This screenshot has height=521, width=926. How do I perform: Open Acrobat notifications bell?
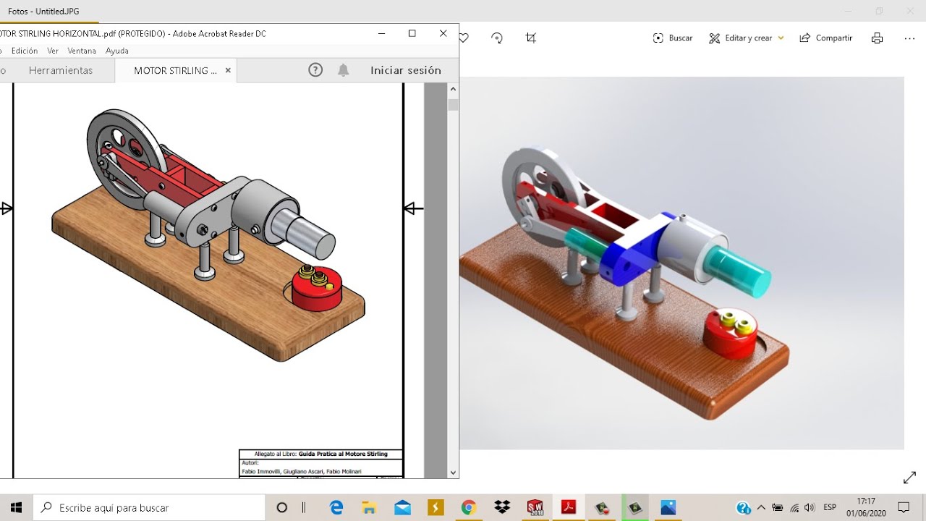[x=344, y=70]
